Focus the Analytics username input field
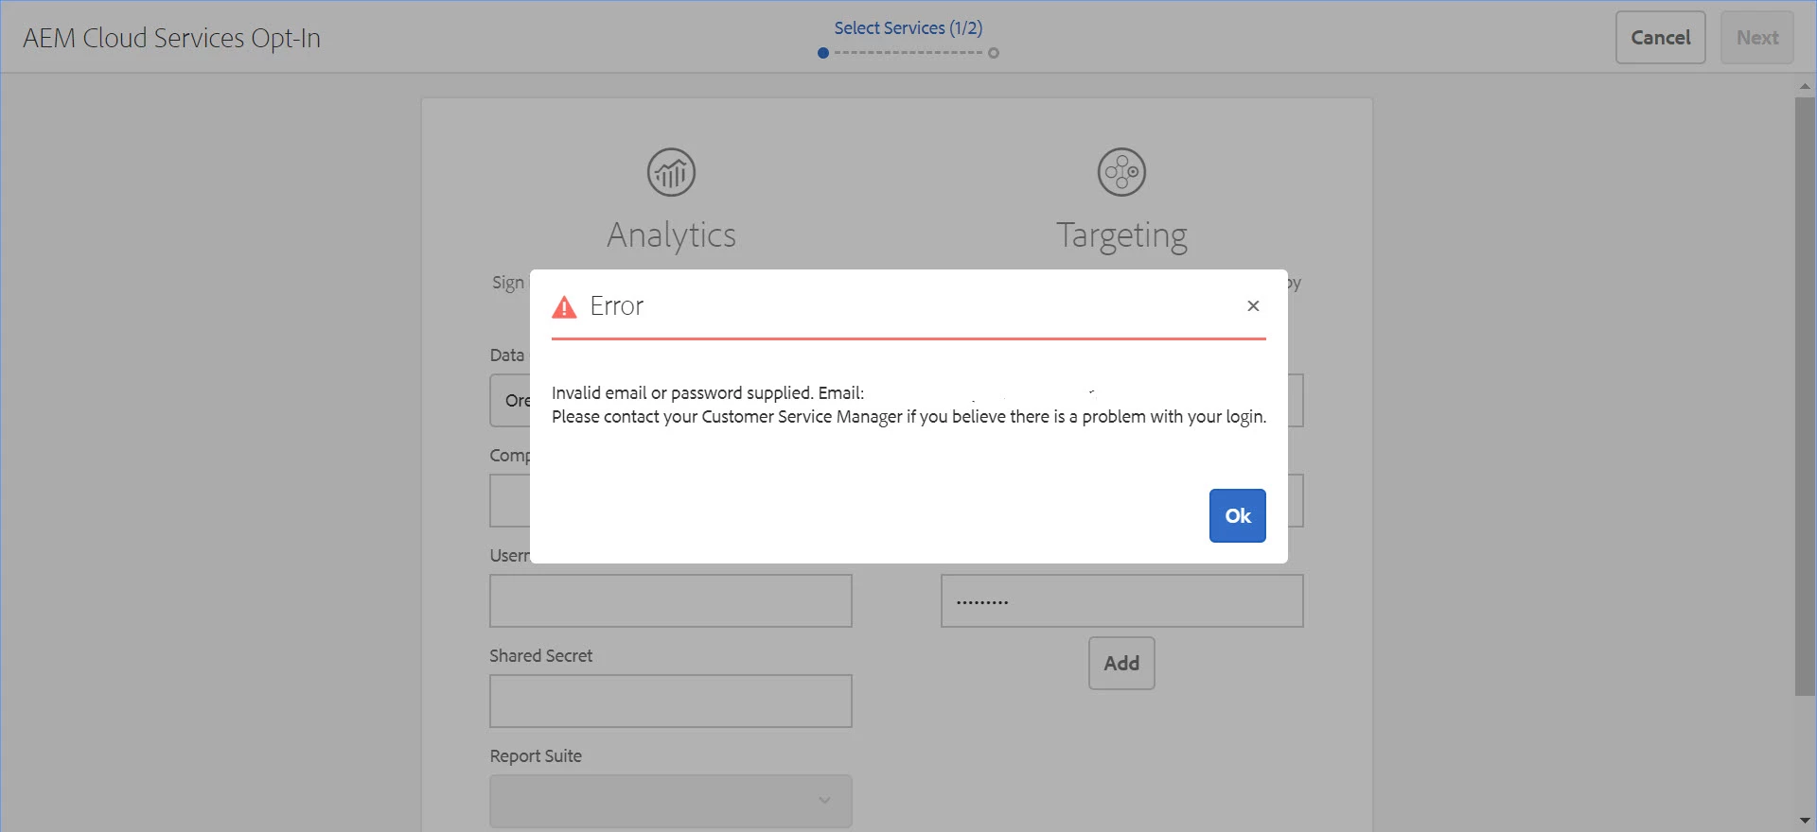This screenshot has width=1817, height=832. (x=671, y=600)
